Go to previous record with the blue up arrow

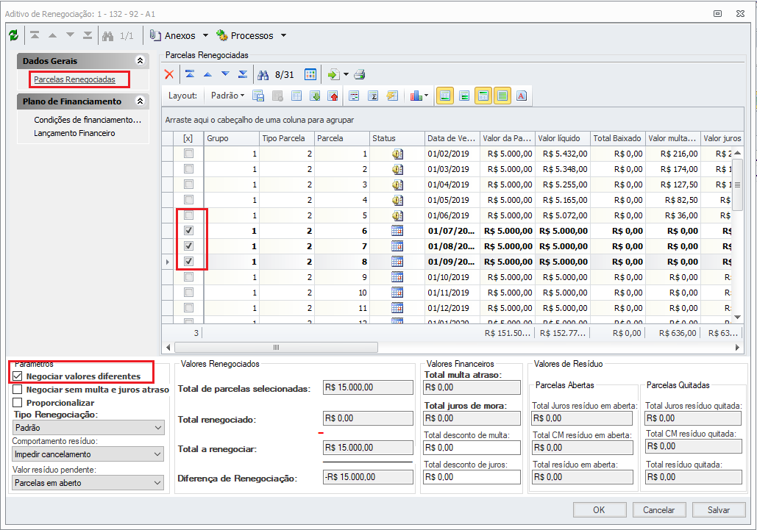(x=207, y=74)
